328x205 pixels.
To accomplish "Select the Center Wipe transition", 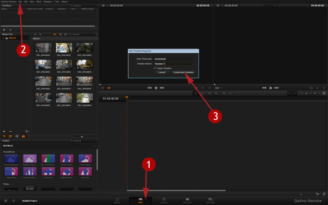I will coord(67,159).
